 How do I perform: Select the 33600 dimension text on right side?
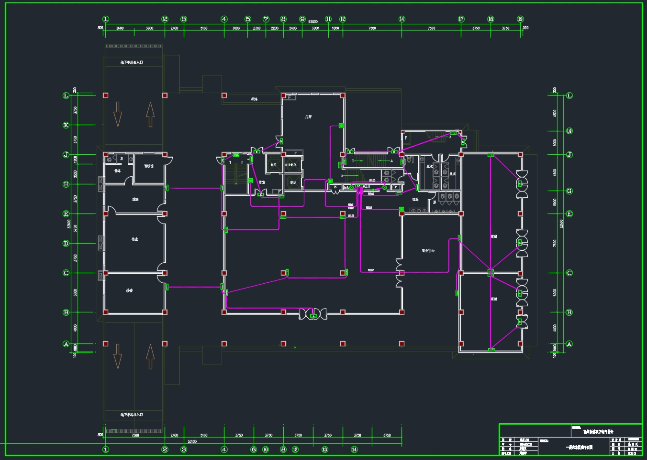(561, 224)
